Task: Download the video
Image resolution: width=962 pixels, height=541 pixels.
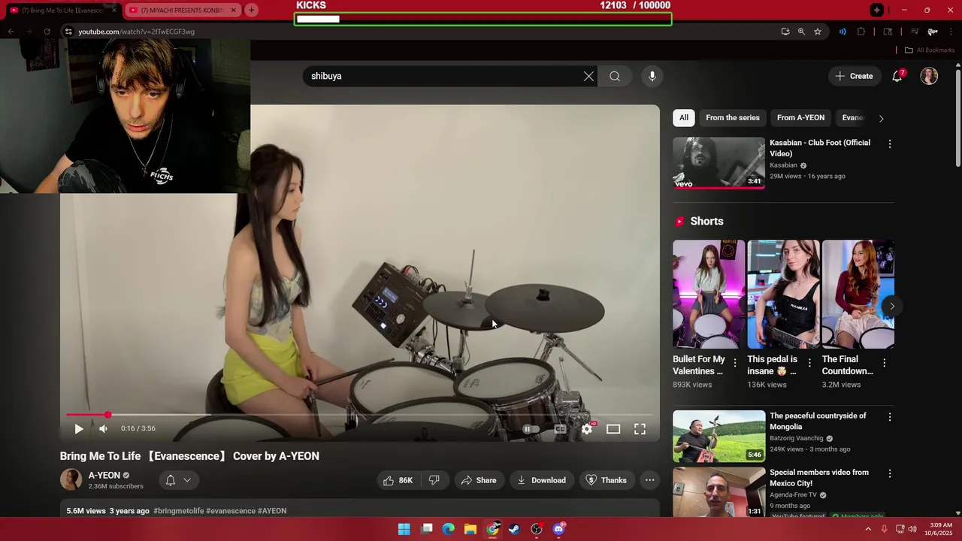Action: (x=542, y=480)
